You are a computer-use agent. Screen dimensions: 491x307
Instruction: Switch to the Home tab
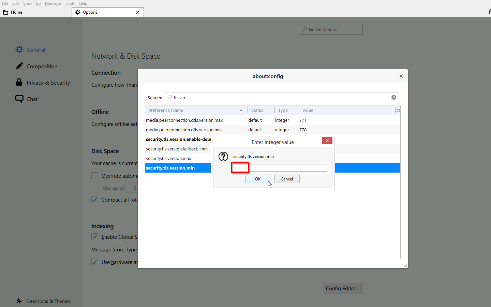click(16, 12)
